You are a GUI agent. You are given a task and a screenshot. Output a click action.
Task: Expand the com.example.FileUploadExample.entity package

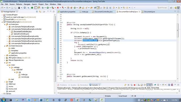7,36
